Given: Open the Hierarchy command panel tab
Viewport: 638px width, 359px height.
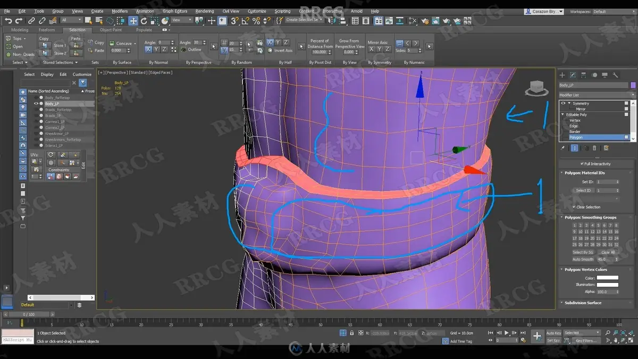Looking at the screenshot, I should click(x=583, y=75).
